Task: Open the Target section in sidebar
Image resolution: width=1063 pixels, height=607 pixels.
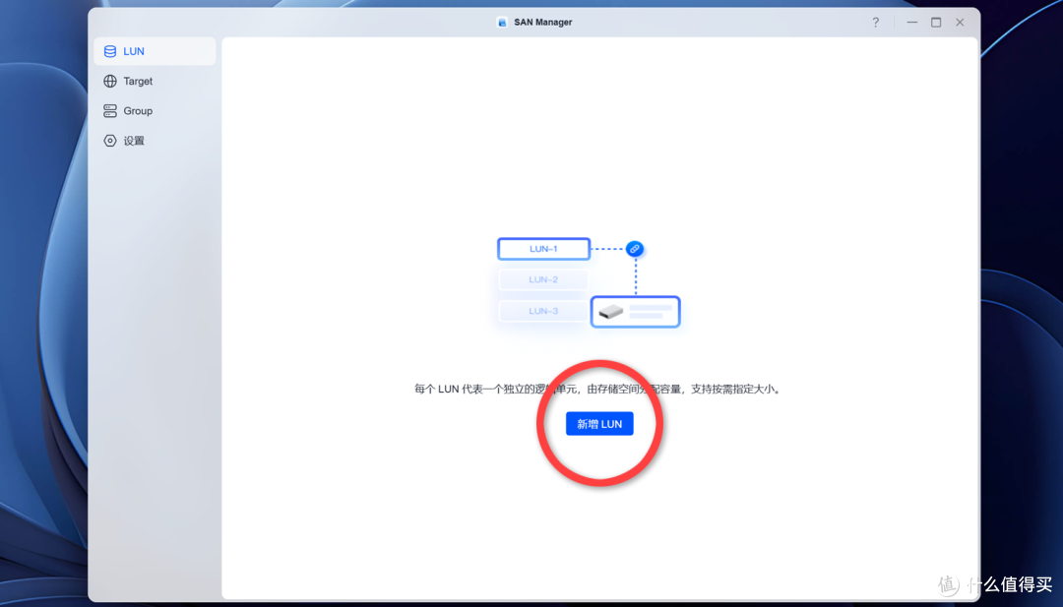Action: (155, 82)
